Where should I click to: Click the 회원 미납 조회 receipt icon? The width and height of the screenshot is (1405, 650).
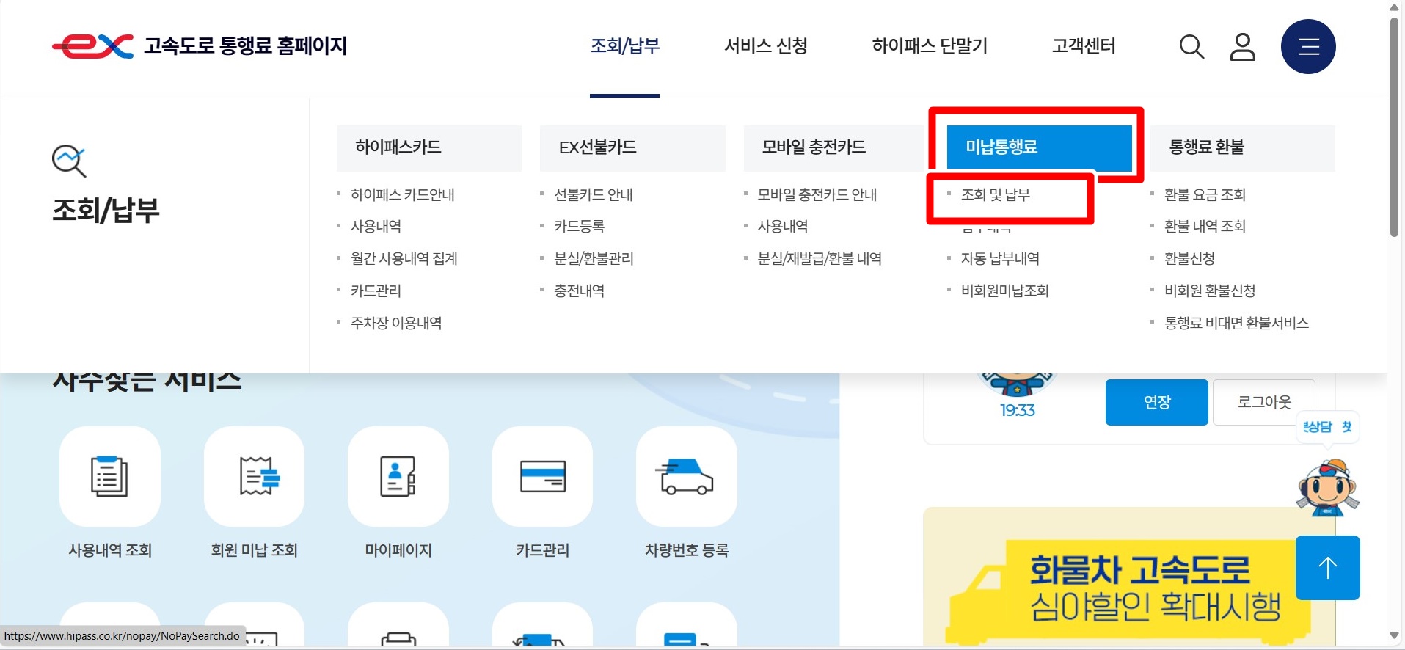[254, 476]
